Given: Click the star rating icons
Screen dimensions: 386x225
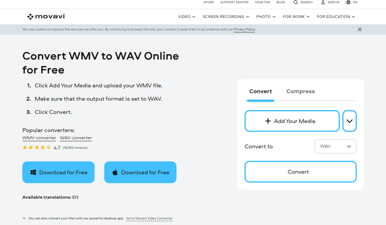Looking at the screenshot, I should coord(36,147).
